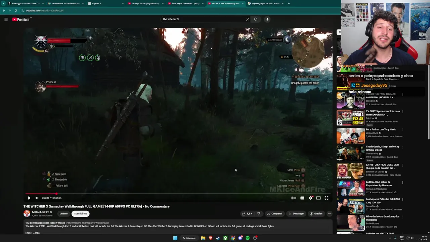Switch to theater mode
Image resolution: width=430 pixels, height=242 pixels.
318,198
